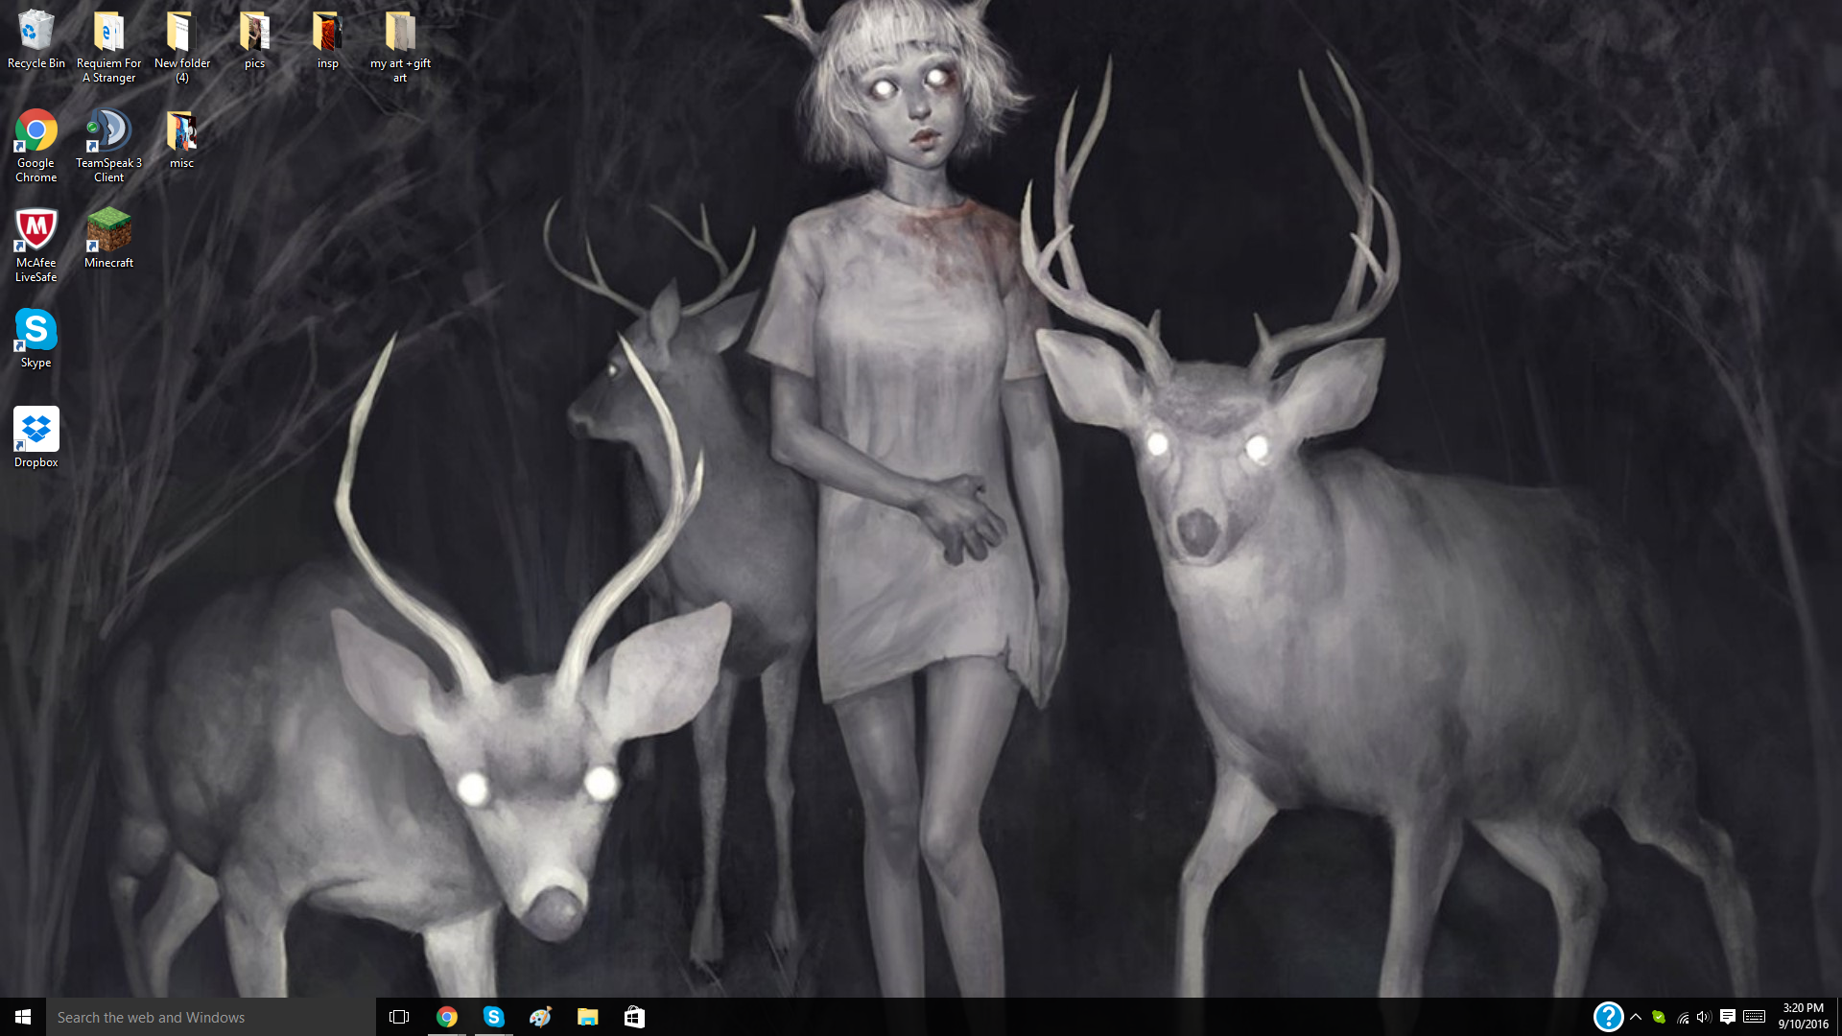Click the blue help question mark icon
Image resolution: width=1842 pixels, height=1036 pixels.
point(1608,1017)
